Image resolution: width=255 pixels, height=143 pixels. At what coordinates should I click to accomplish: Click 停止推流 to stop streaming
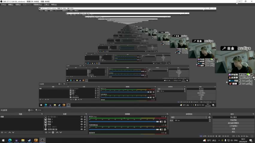233,117
